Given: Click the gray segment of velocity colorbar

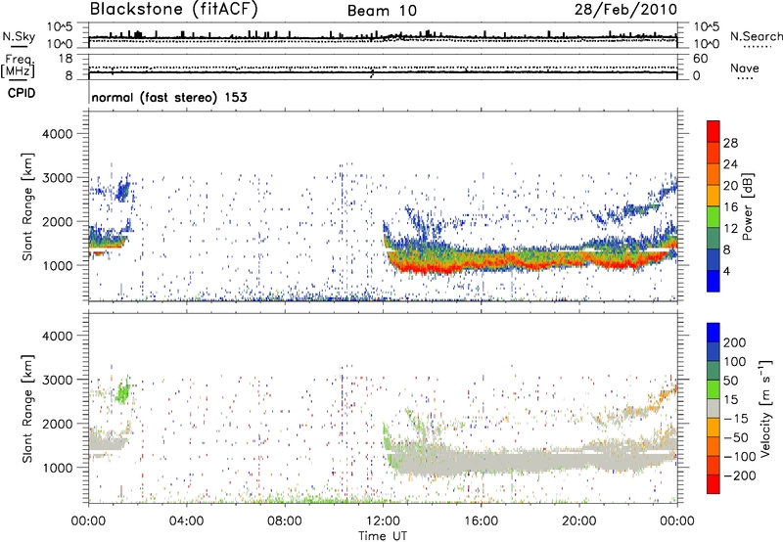Looking at the screenshot, I should click(x=714, y=409).
